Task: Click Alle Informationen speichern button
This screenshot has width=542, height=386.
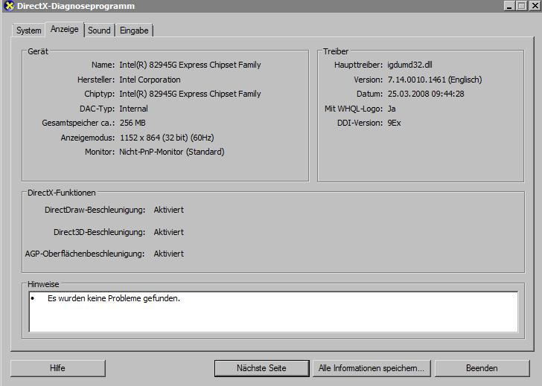Action: [x=372, y=368]
